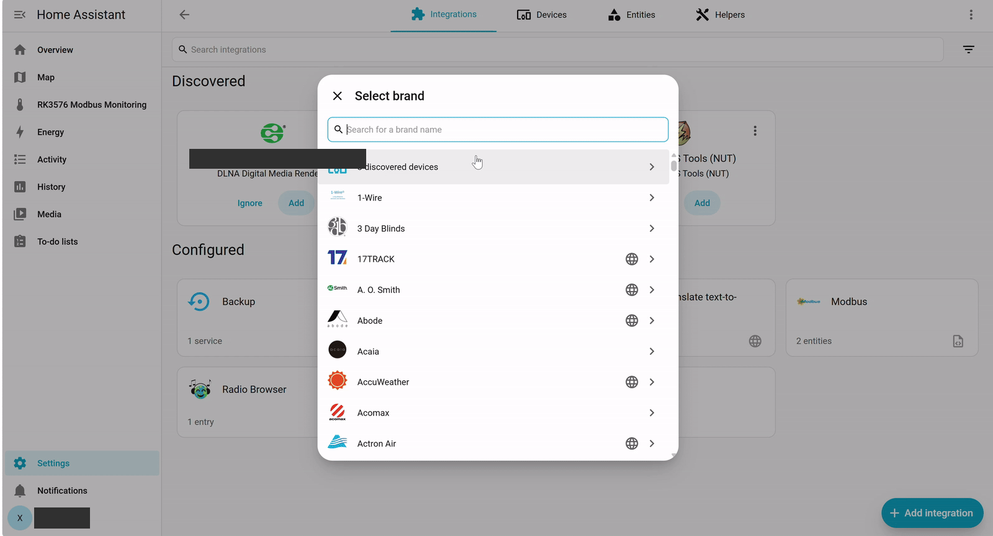Expand AccuWeather chevron

point(652,382)
